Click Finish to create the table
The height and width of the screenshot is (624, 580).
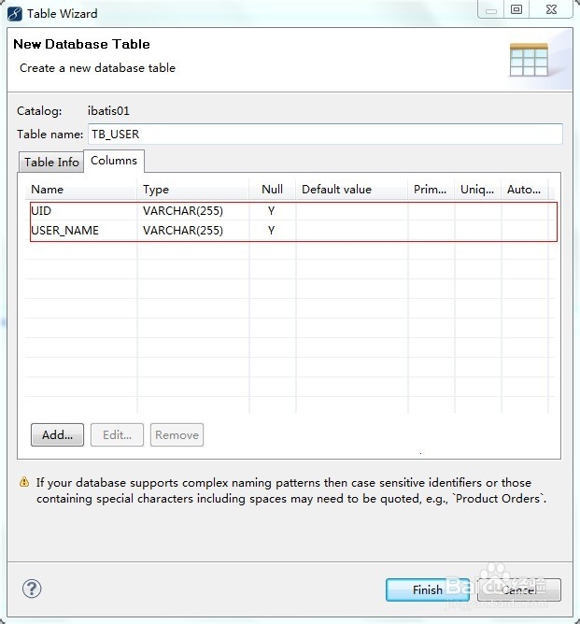coord(427,589)
